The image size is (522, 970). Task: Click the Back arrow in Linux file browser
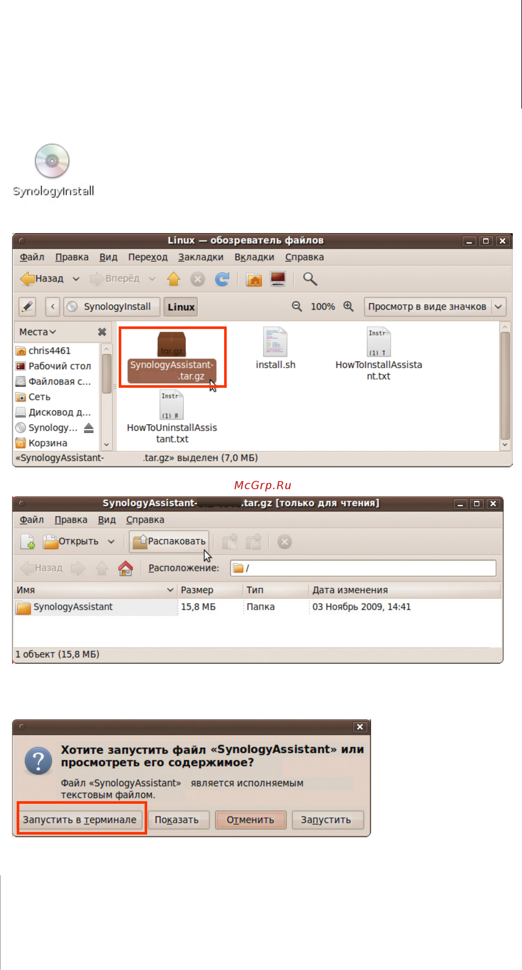[42, 279]
